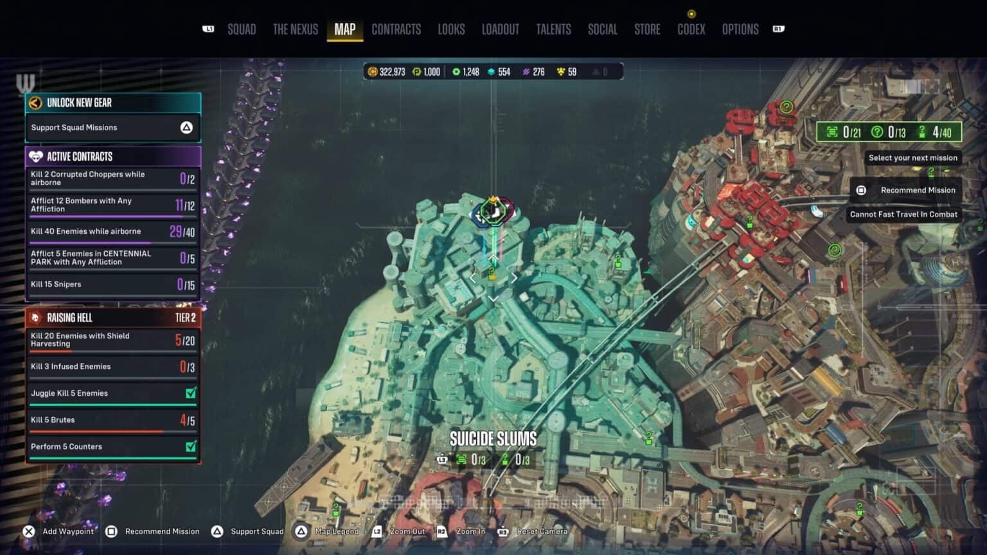Click the L1 shoulder button icon
The height and width of the screenshot is (555, 987).
[208, 29]
